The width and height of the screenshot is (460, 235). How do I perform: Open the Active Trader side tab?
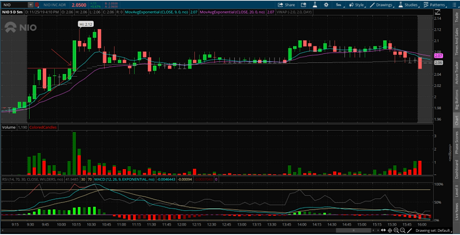click(x=456, y=73)
